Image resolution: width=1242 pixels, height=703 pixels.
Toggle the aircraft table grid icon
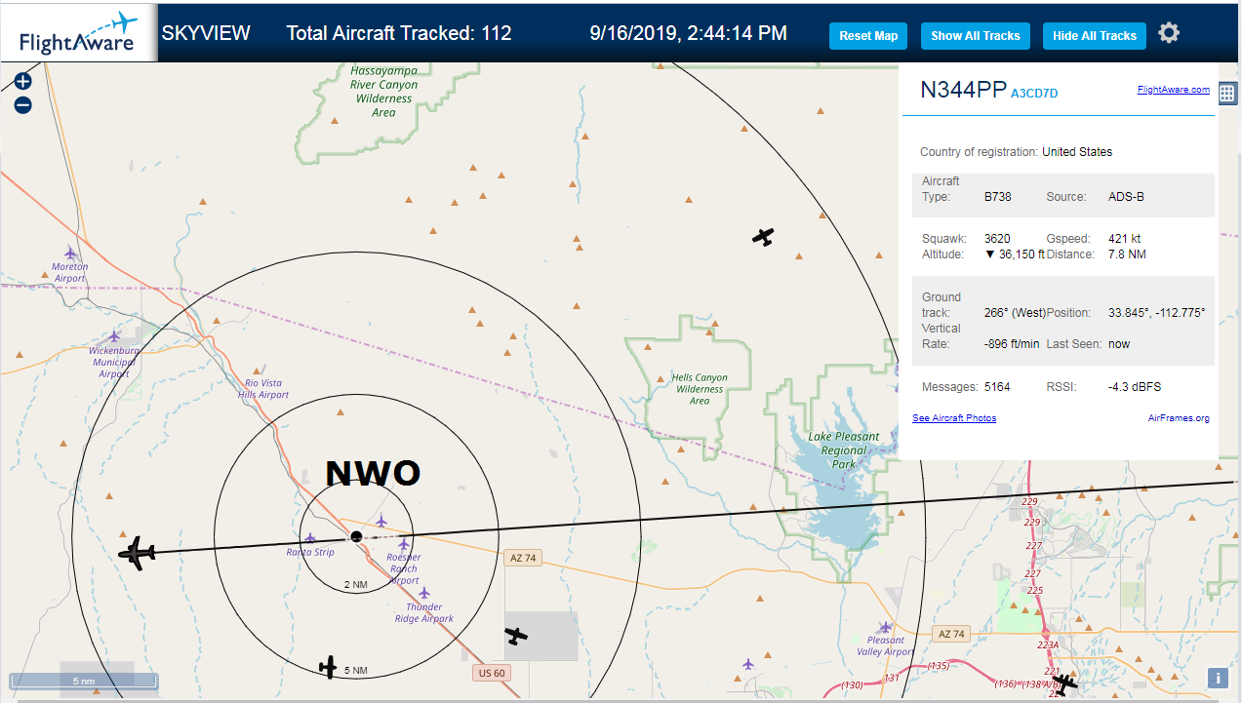1227,94
